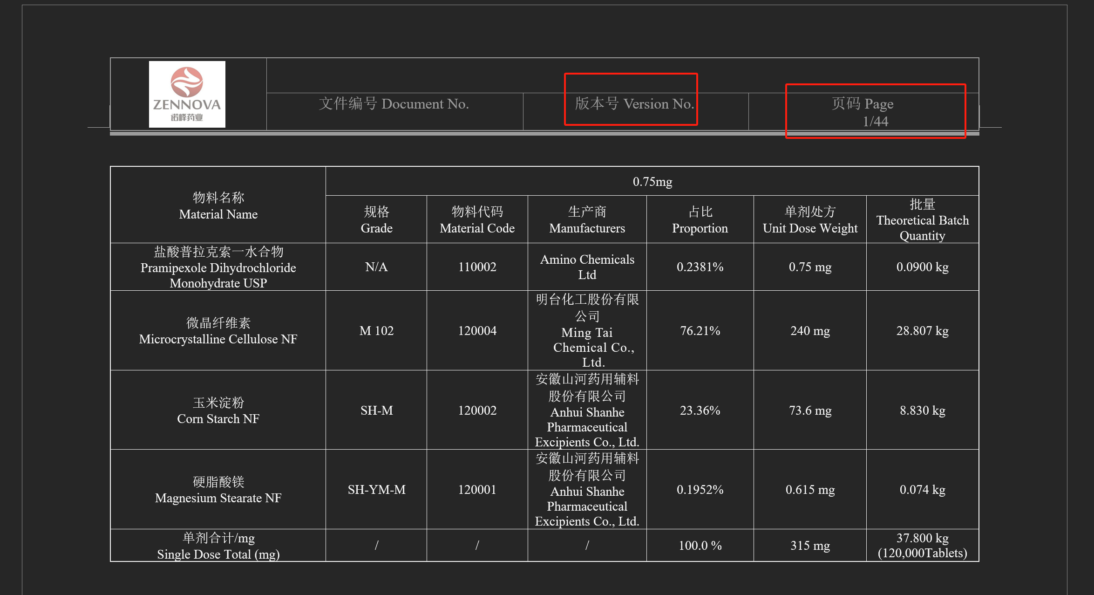Viewport: 1094px width, 595px height.
Task: Click the unit dose '73.6 mg'
Action: pos(810,410)
